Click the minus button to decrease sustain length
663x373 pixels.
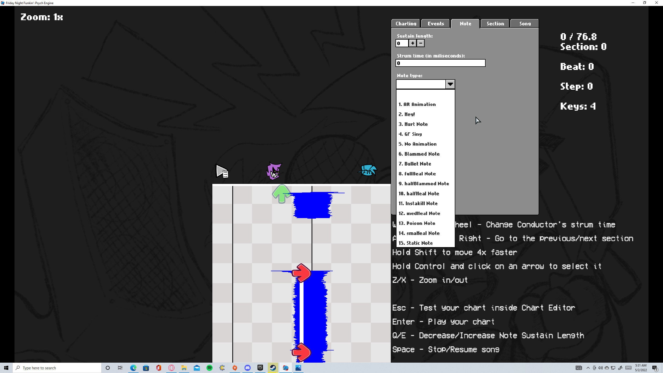click(x=420, y=43)
